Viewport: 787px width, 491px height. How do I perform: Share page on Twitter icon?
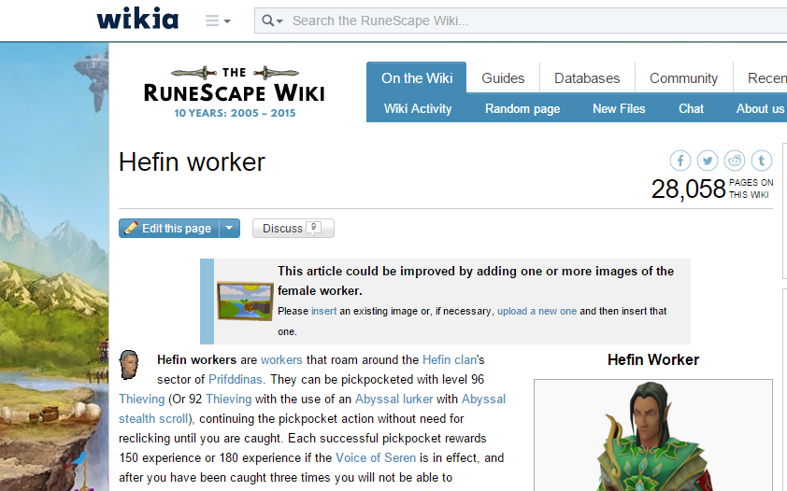tap(708, 161)
